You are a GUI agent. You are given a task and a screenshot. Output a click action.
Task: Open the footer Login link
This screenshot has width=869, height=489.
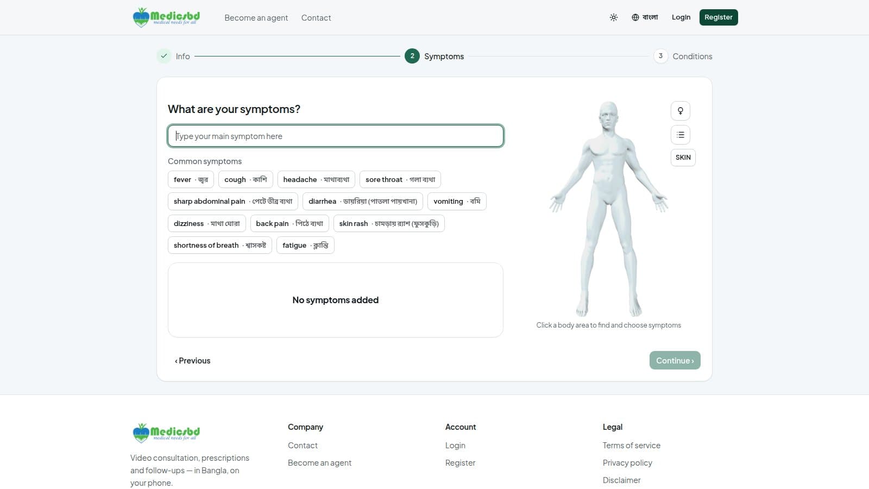455,446
